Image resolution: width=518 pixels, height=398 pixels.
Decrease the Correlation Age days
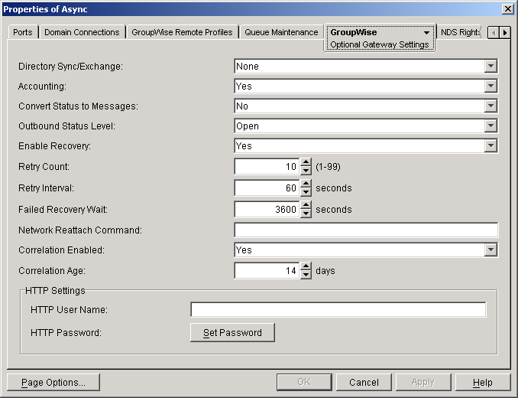coord(306,275)
